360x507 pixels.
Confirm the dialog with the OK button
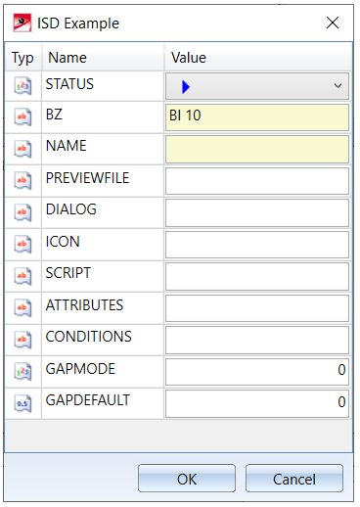pos(187,479)
